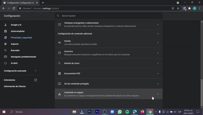Open Extensiones link in sidebar
Screen dimensions: 203x115
[10, 80]
